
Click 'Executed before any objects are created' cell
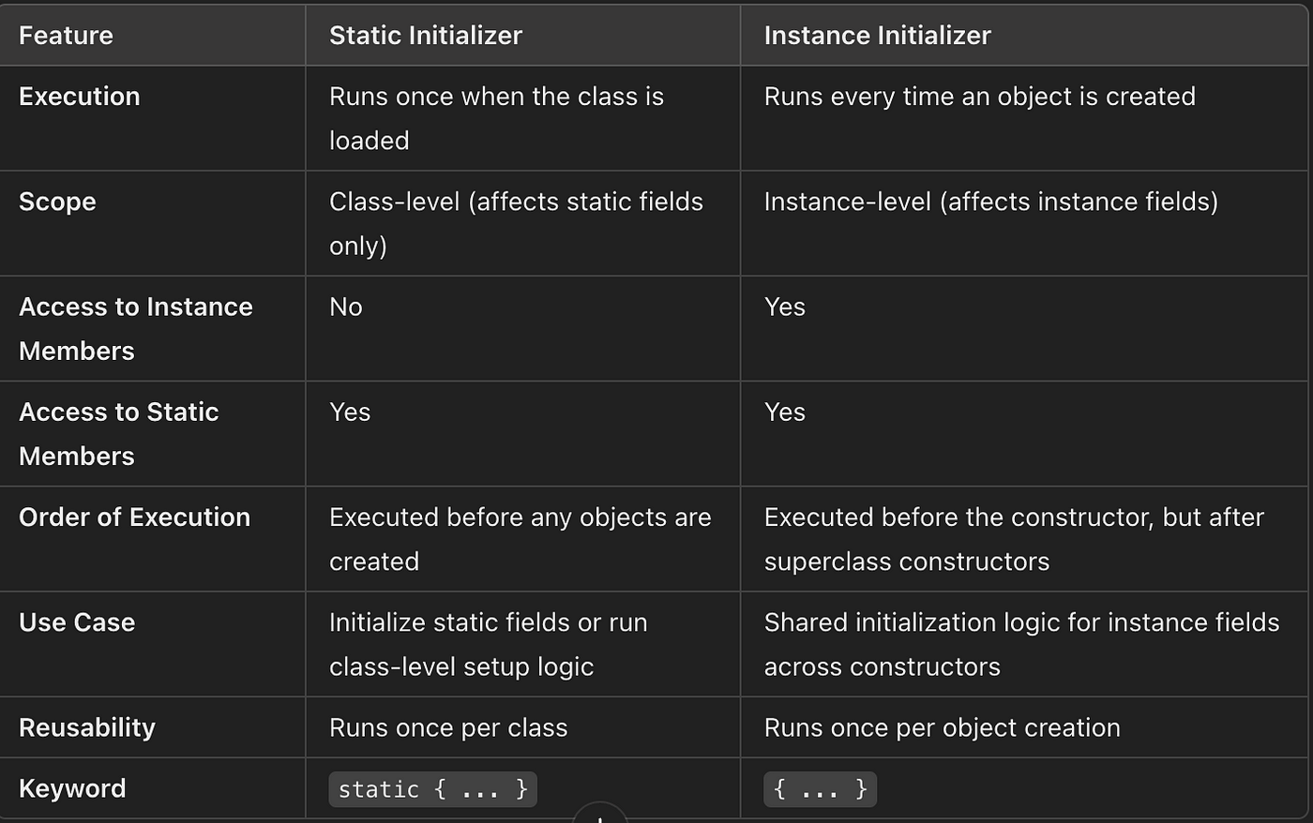click(x=521, y=539)
